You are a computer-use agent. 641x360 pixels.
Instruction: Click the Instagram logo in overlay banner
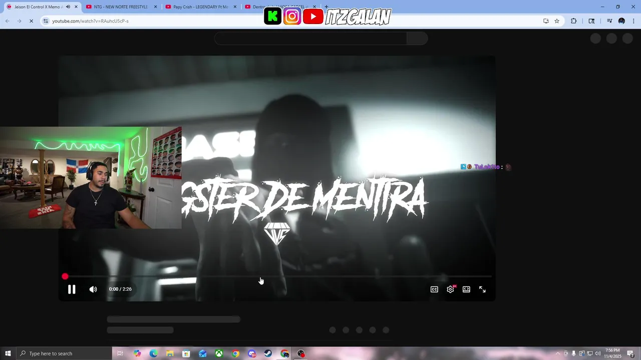292,16
